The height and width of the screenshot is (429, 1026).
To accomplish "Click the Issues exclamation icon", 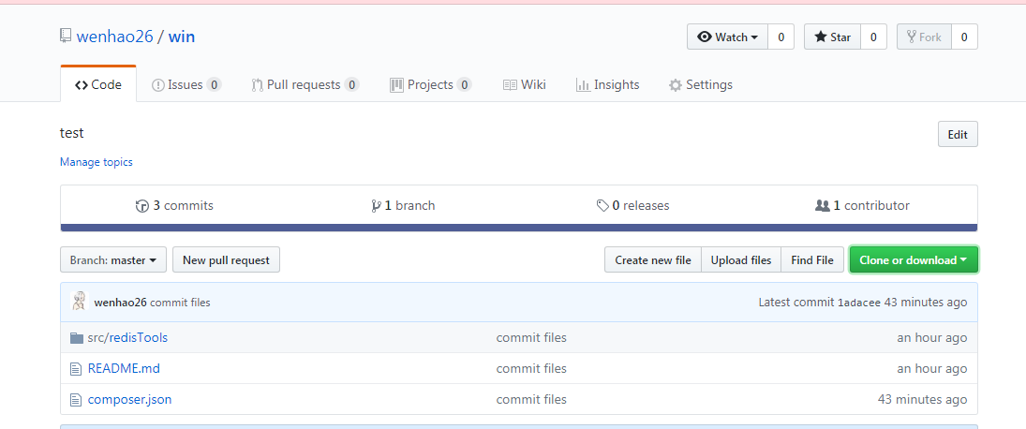I will coord(157,85).
